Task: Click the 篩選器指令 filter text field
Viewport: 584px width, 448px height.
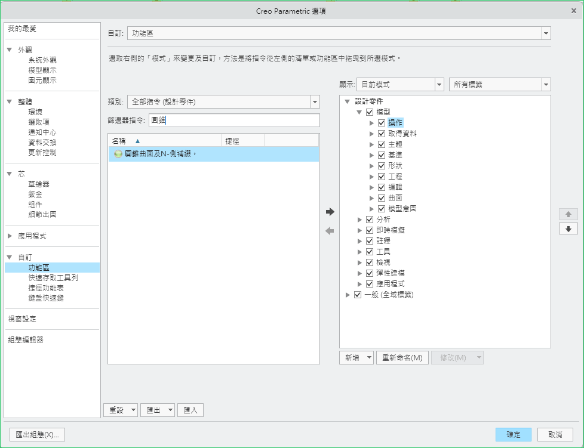Action: pos(234,121)
